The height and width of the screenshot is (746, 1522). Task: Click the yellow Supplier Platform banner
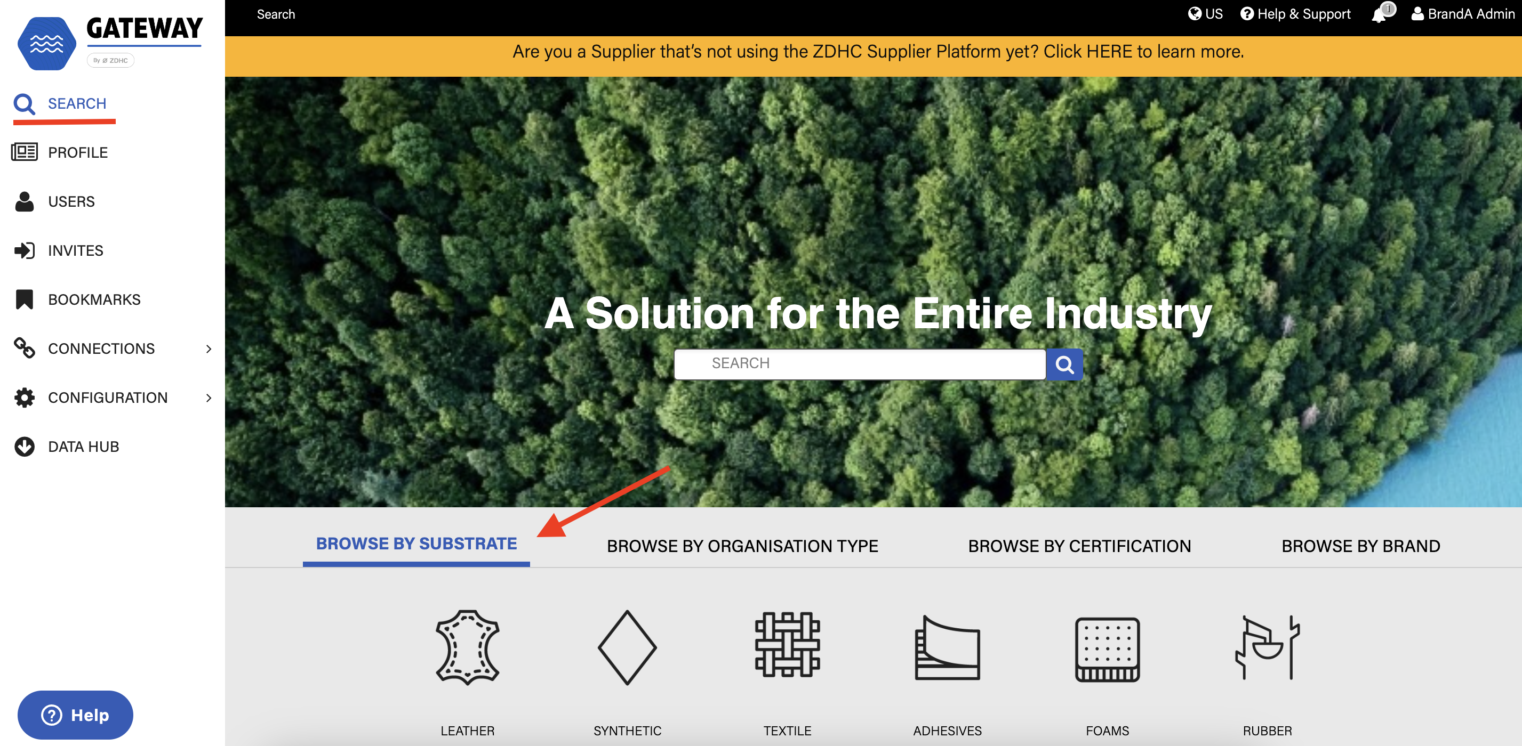click(872, 56)
